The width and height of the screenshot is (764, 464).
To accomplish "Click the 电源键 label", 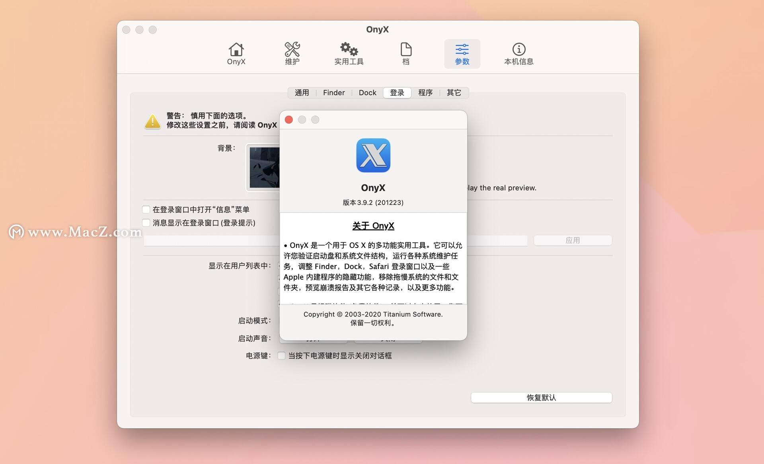I will [x=258, y=355].
